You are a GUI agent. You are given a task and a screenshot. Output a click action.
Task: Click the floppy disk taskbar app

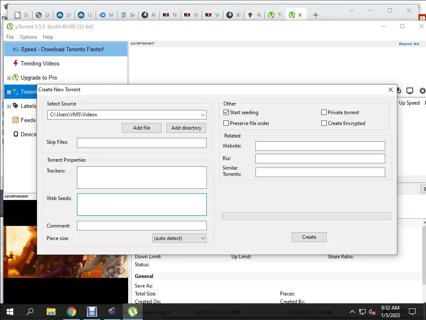pos(92,312)
